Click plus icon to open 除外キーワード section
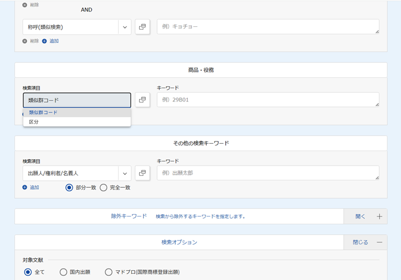The height and width of the screenshot is (280, 401). pyautogui.click(x=379, y=216)
